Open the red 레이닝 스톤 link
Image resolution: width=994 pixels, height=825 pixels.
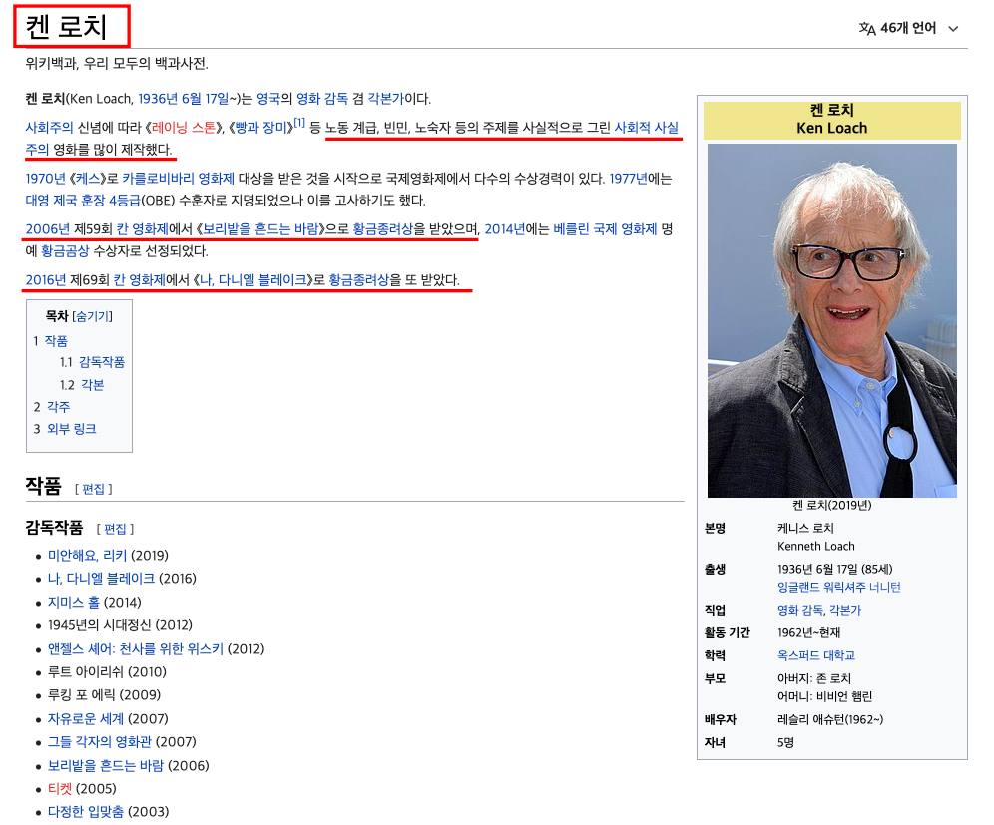click(184, 128)
